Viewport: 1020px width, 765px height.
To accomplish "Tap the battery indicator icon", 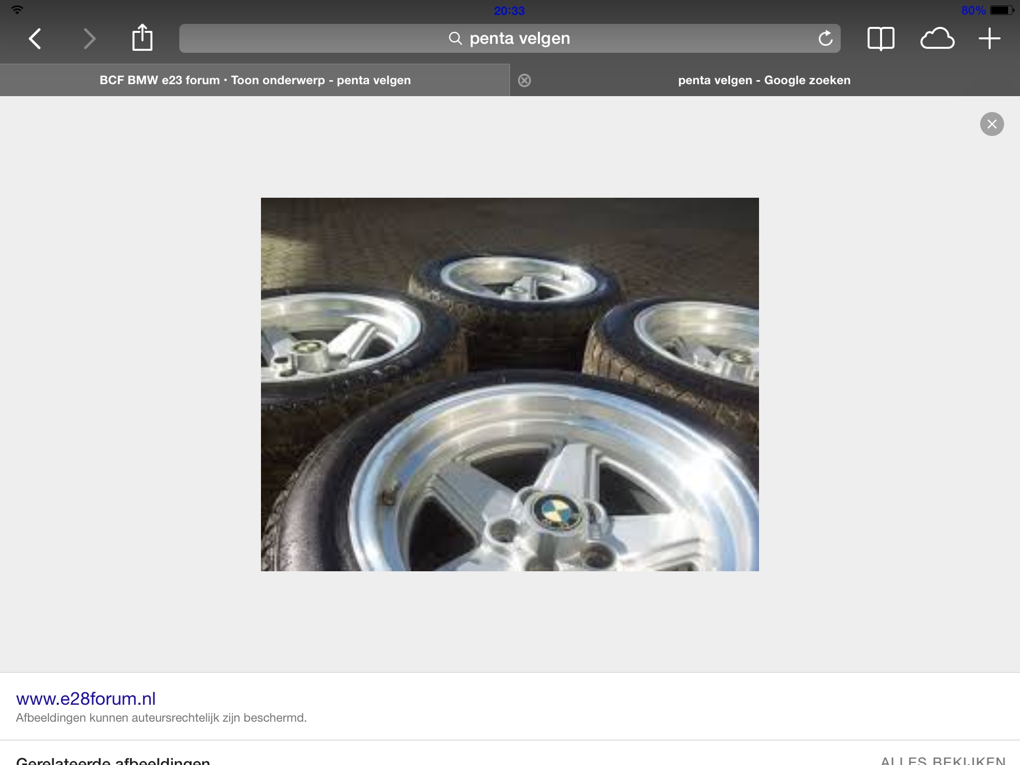I will click(1002, 10).
